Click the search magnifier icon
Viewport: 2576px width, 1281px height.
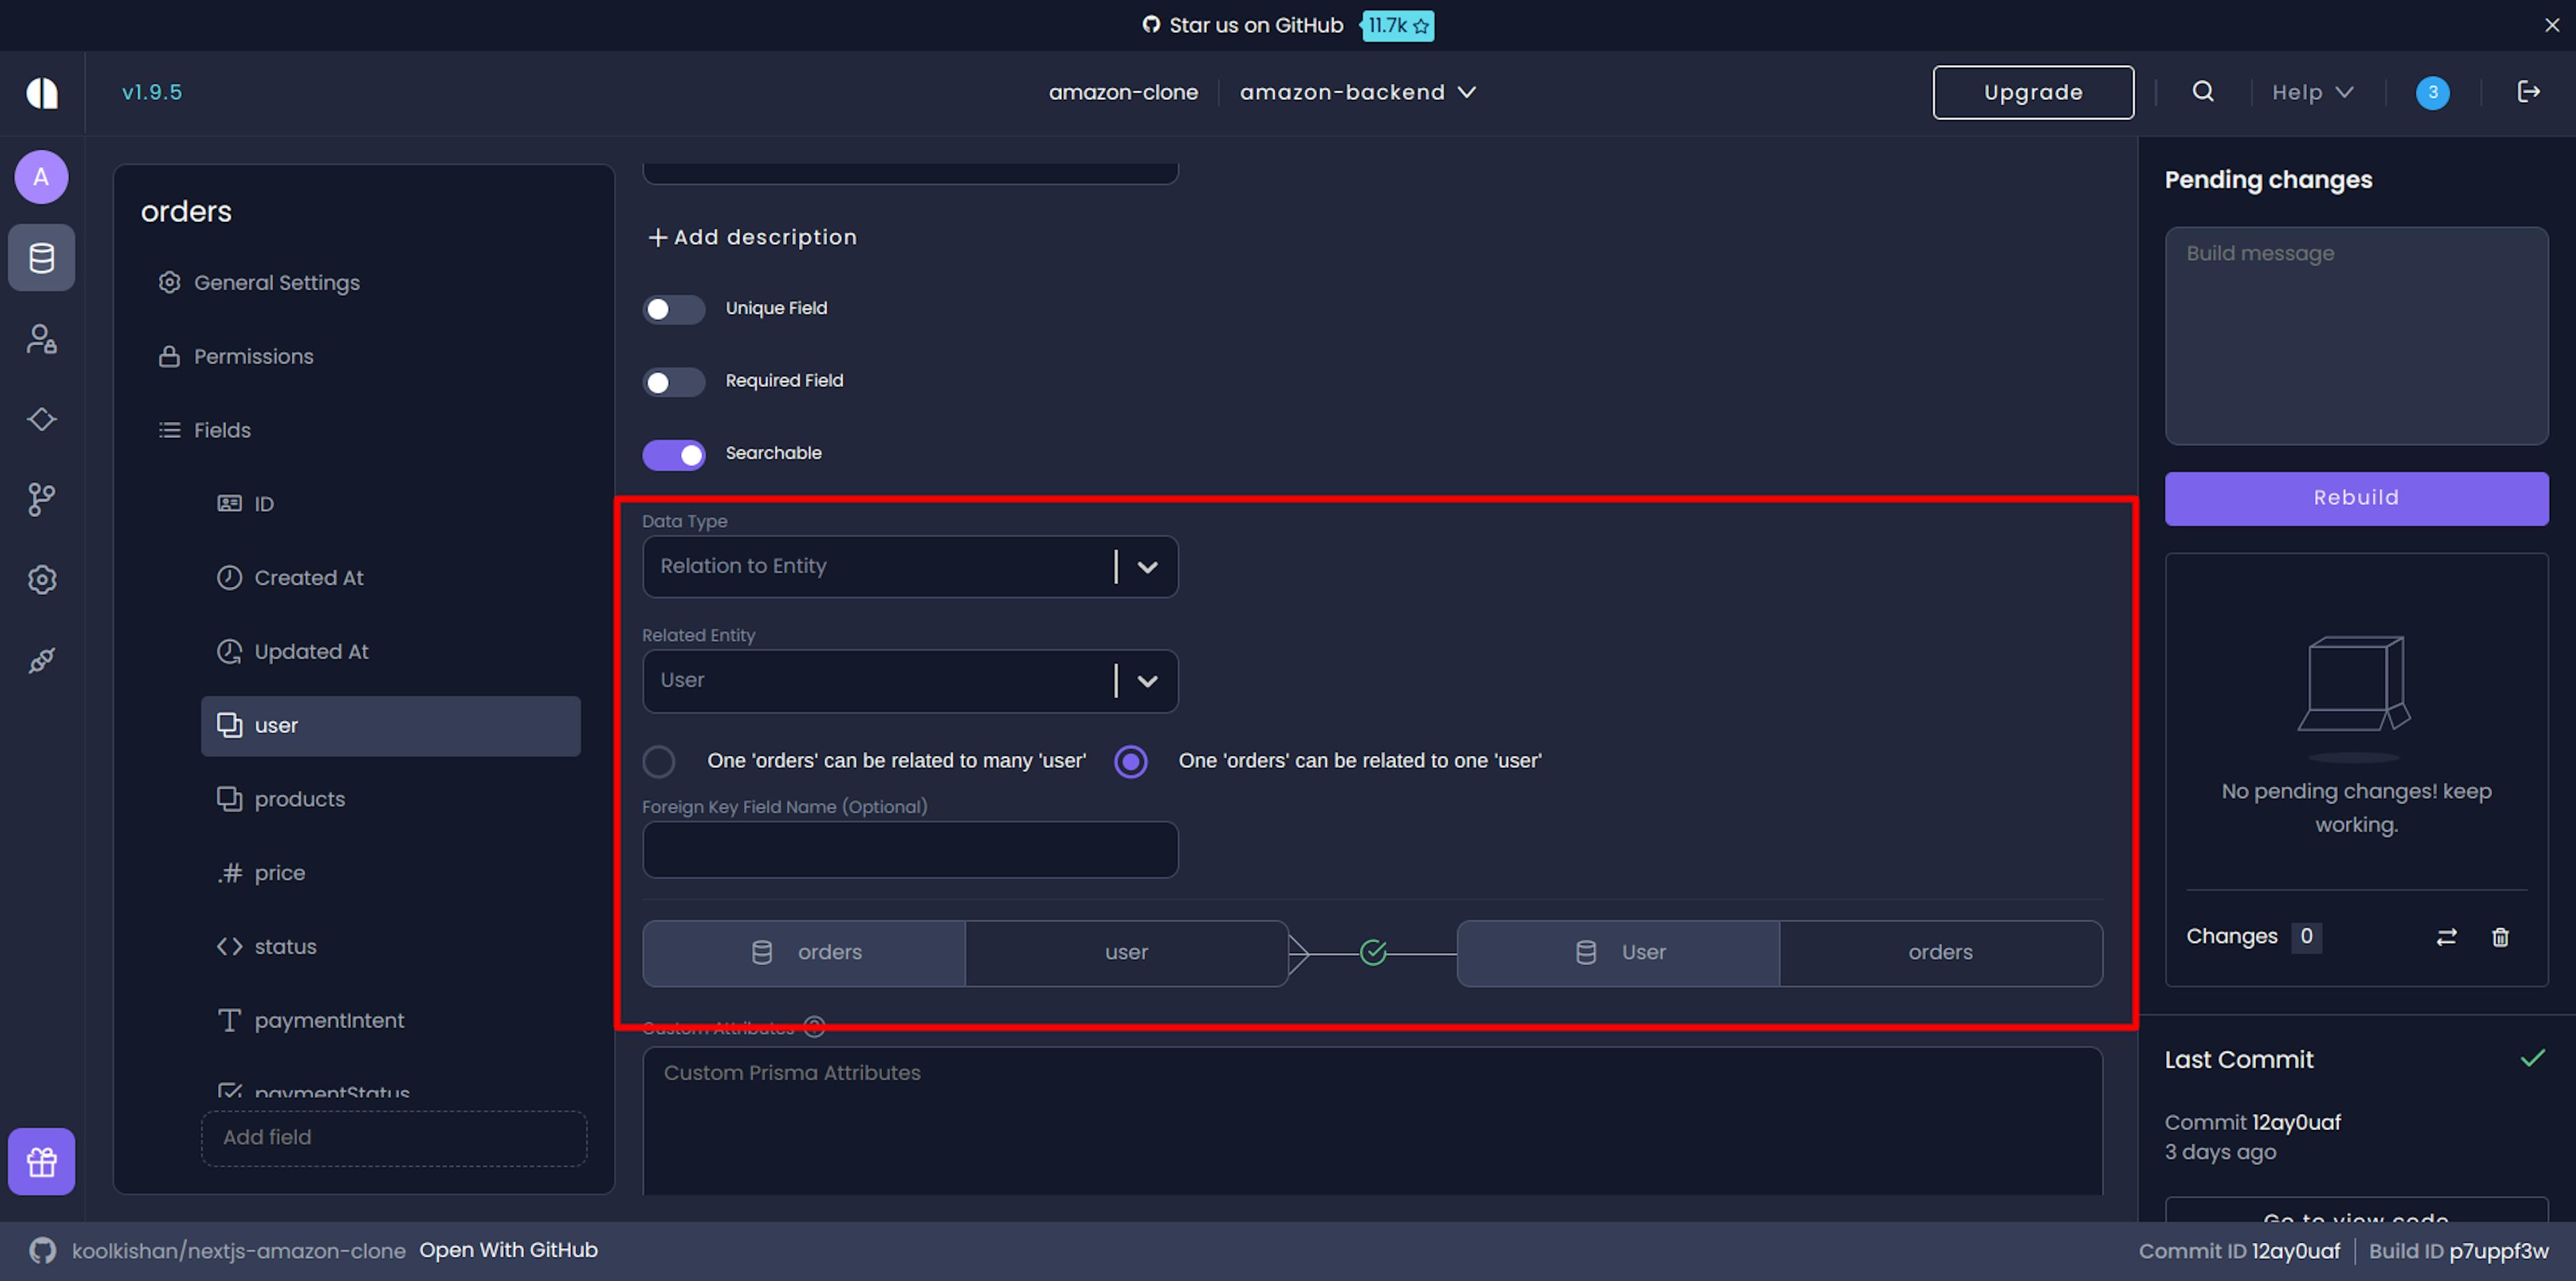[x=2203, y=92]
